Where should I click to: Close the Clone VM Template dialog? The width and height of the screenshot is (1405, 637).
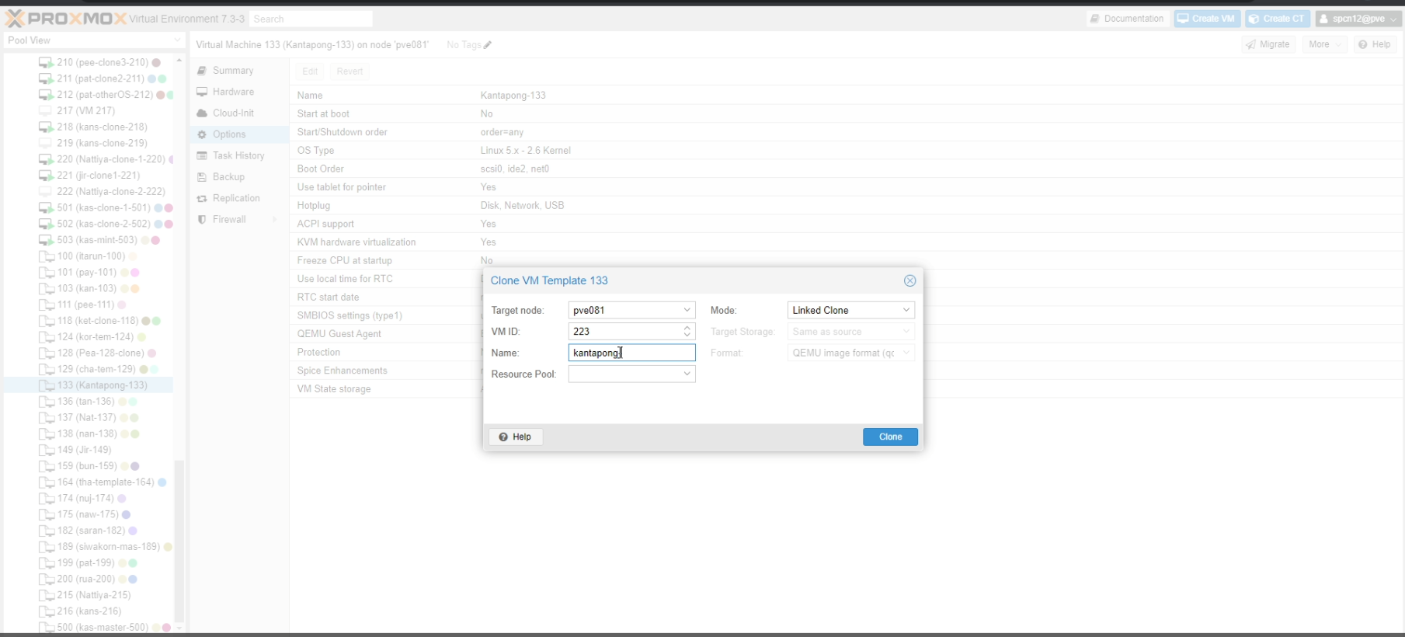click(x=909, y=280)
